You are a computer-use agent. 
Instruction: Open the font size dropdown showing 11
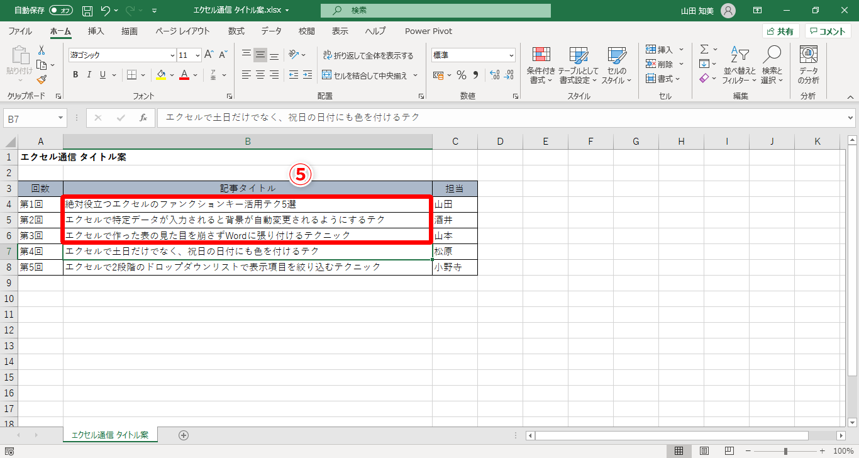point(197,55)
